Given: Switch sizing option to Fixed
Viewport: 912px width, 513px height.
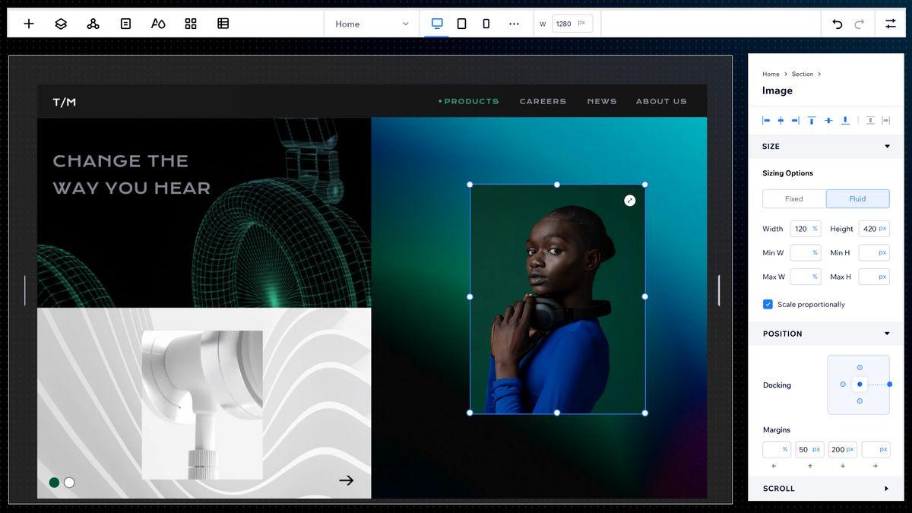Looking at the screenshot, I should (793, 199).
